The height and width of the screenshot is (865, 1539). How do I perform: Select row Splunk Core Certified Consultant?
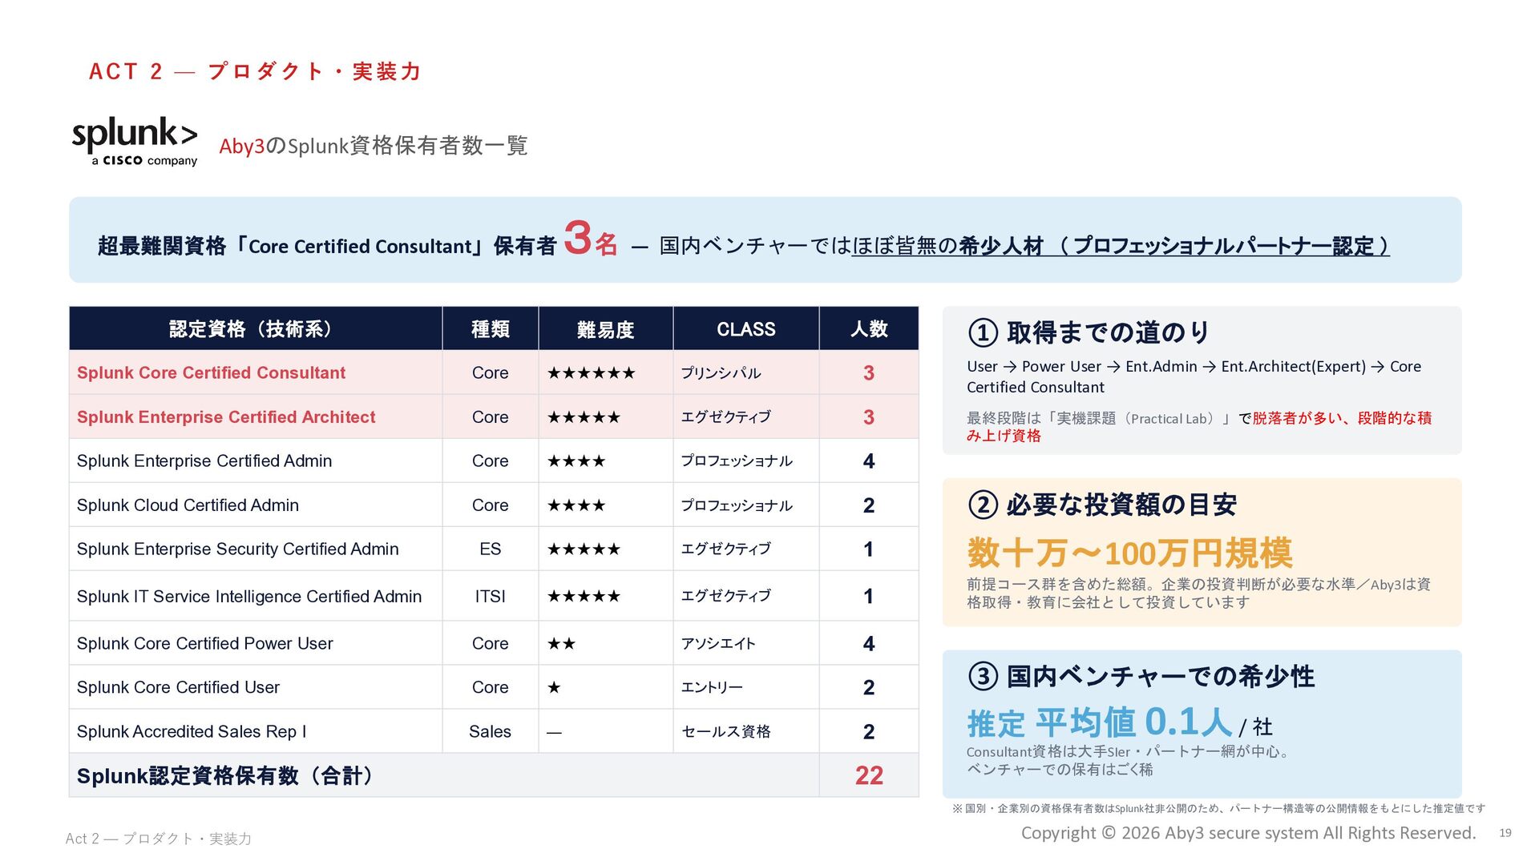tap(494, 372)
